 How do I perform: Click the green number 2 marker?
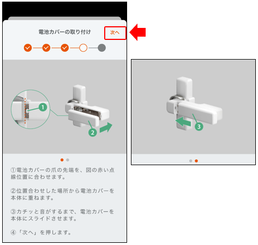click(93, 132)
